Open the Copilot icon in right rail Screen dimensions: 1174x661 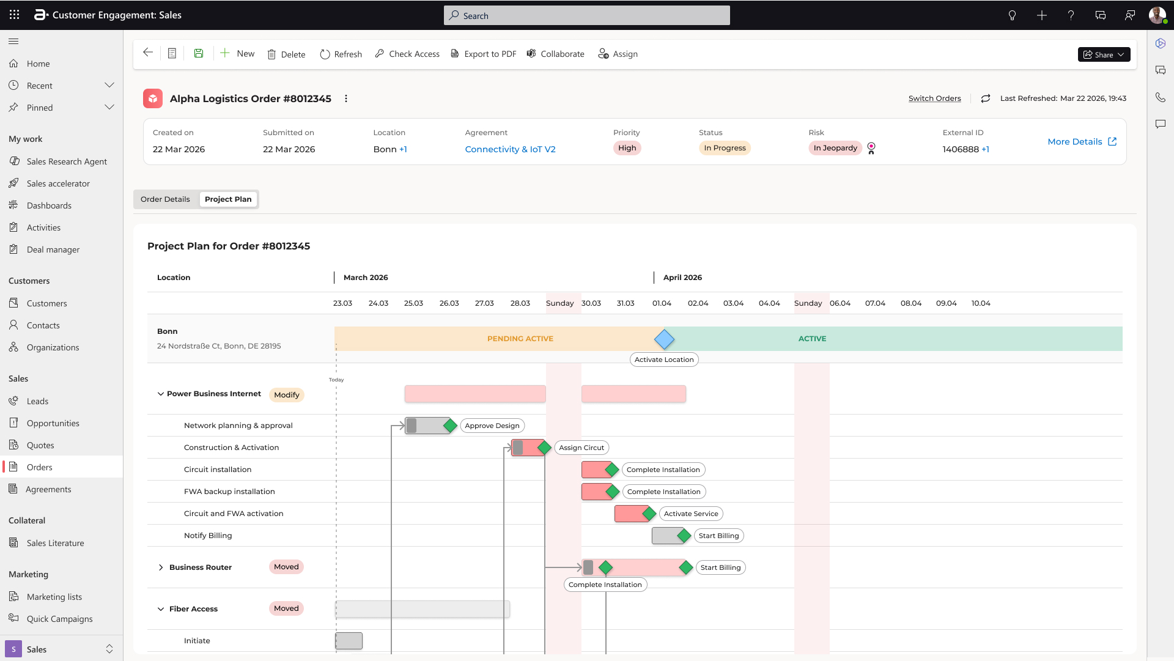[x=1161, y=43]
